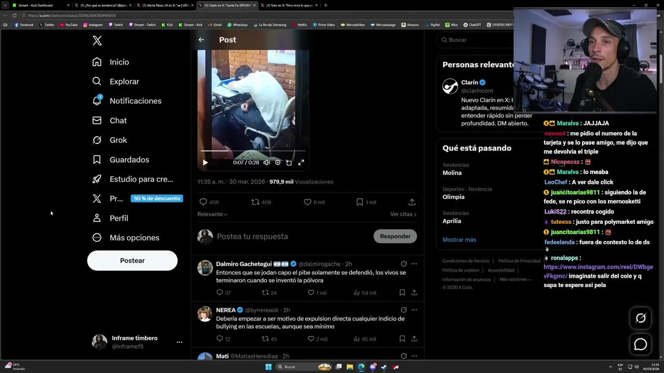This screenshot has width=664, height=373.
Task: Bookmark NEREA's reply
Action: click(402, 339)
